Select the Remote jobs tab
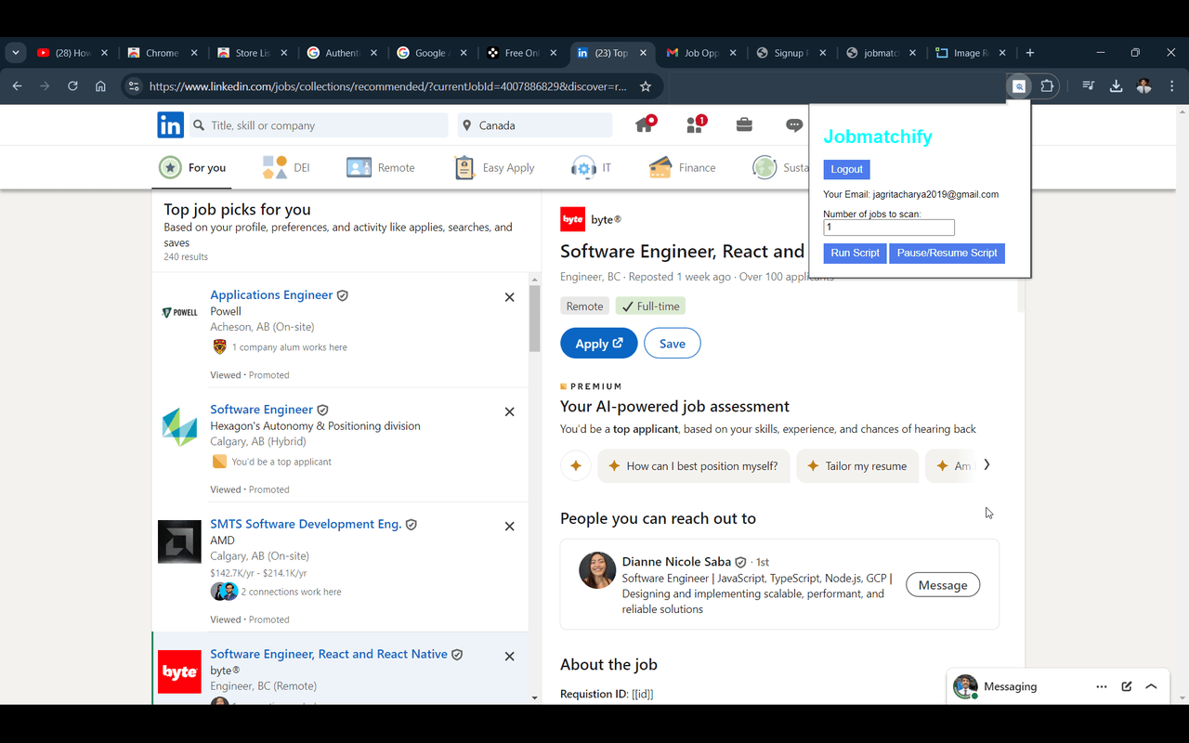This screenshot has height=743, width=1189. click(x=381, y=168)
